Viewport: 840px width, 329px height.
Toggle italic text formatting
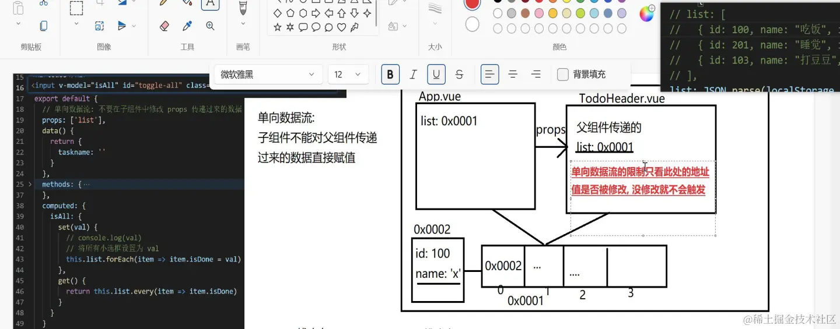coord(414,74)
